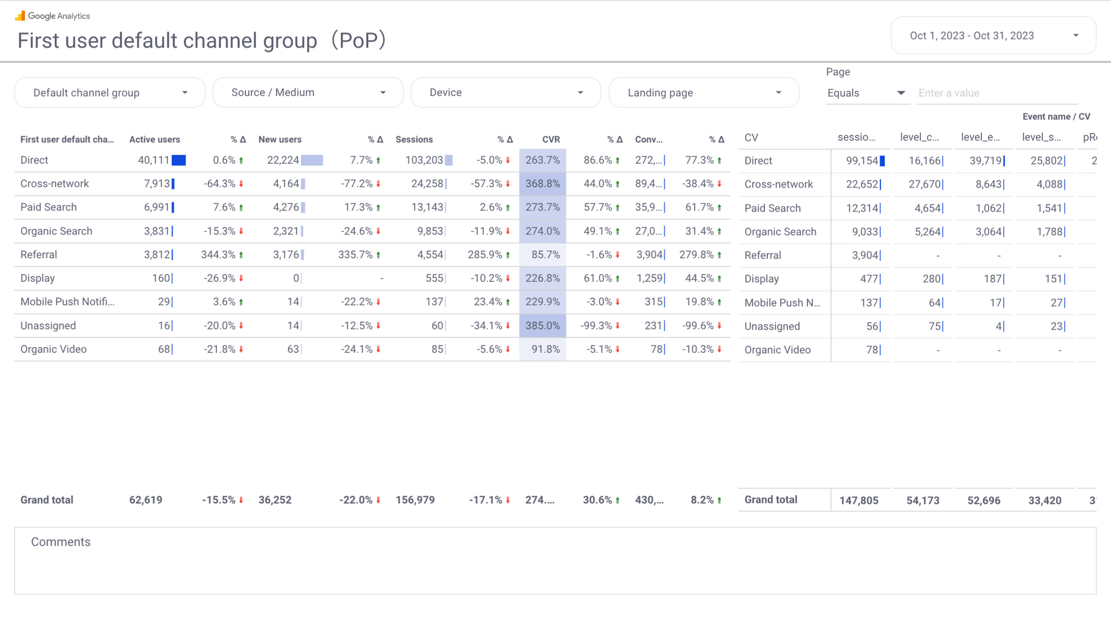Screen dimensions: 1111x625
Task: Sort table by CVR column header
Action: point(550,139)
